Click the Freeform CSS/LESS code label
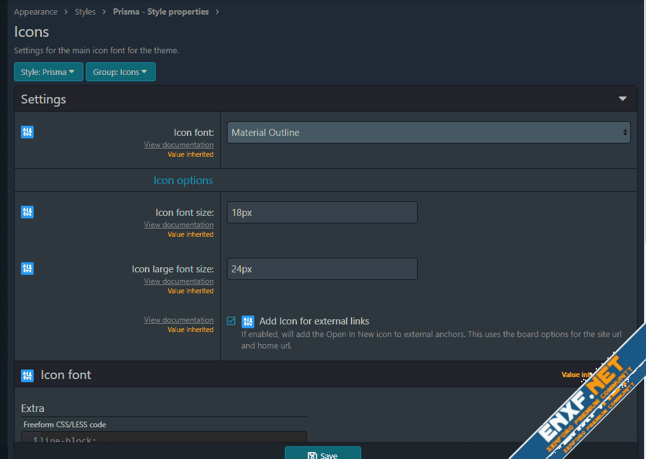646x459 pixels. coord(65,425)
